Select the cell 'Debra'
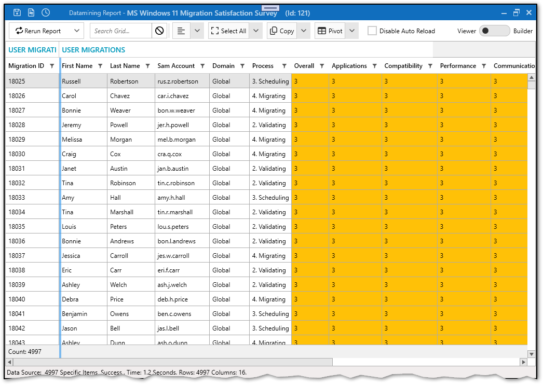Image resolution: width=543 pixels, height=385 pixels. point(84,299)
